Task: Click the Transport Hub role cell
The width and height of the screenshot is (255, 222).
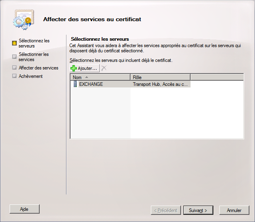Action: (160, 84)
